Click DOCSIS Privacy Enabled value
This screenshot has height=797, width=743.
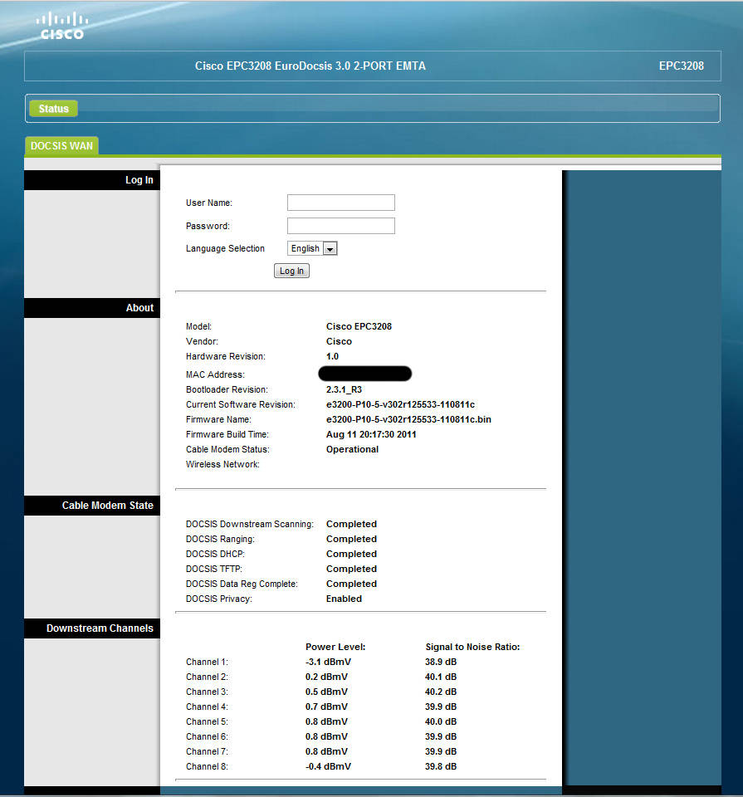pos(344,599)
